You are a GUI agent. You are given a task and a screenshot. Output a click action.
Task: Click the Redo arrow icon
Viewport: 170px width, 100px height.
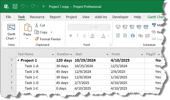(33, 6)
